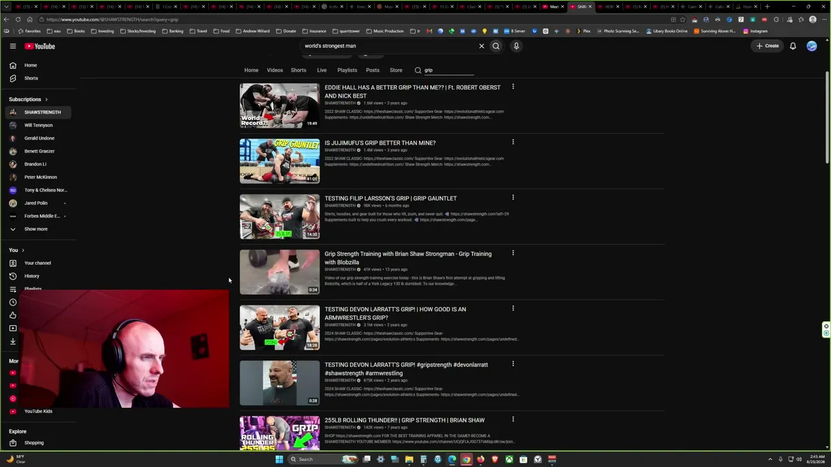Open Liked videos thumbs-up icon in sidebar

point(12,315)
